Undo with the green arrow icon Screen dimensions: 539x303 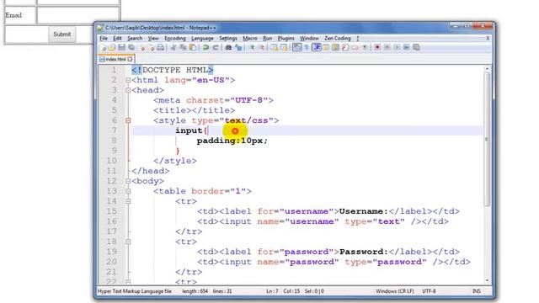pyautogui.click(x=205, y=47)
